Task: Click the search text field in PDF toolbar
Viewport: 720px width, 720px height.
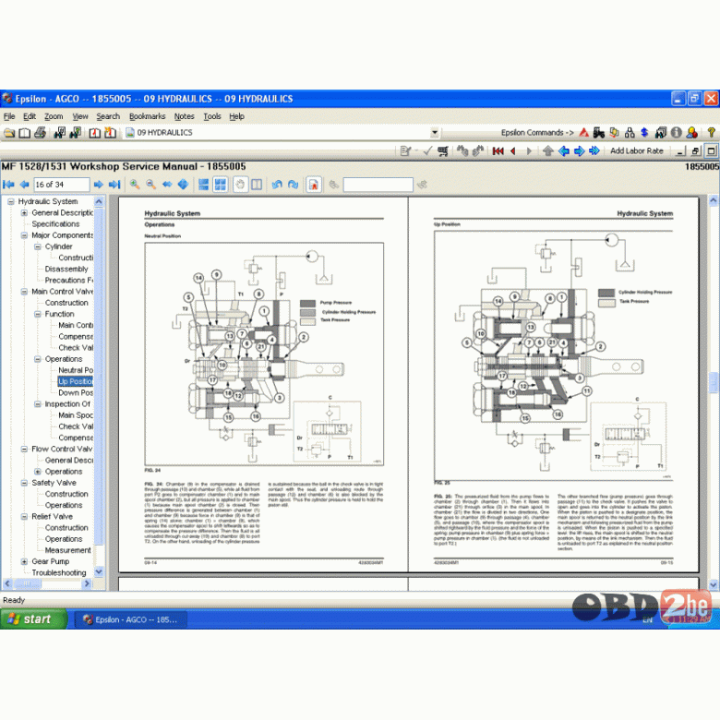Action: (x=378, y=185)
